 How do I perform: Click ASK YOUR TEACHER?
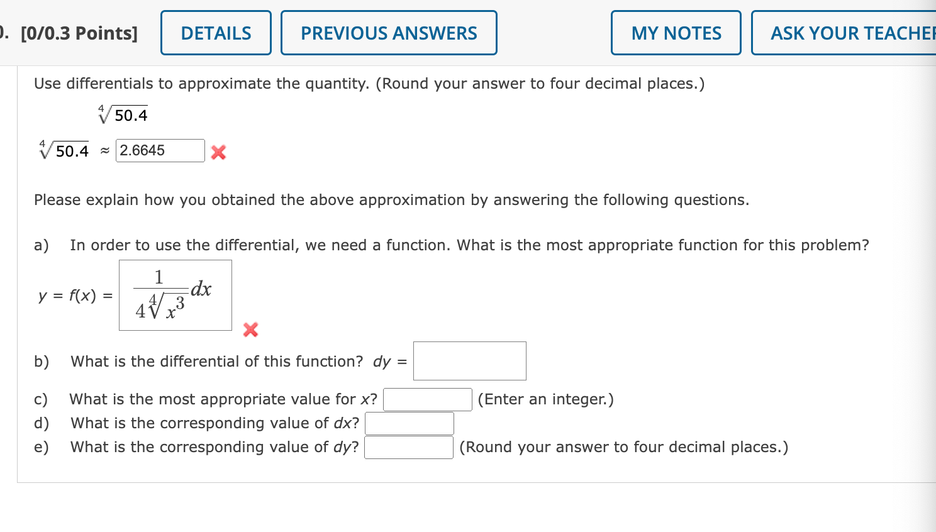(854, 33)
